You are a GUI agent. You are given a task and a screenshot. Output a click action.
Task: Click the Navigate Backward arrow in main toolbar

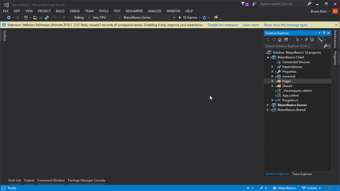(8, 18)
